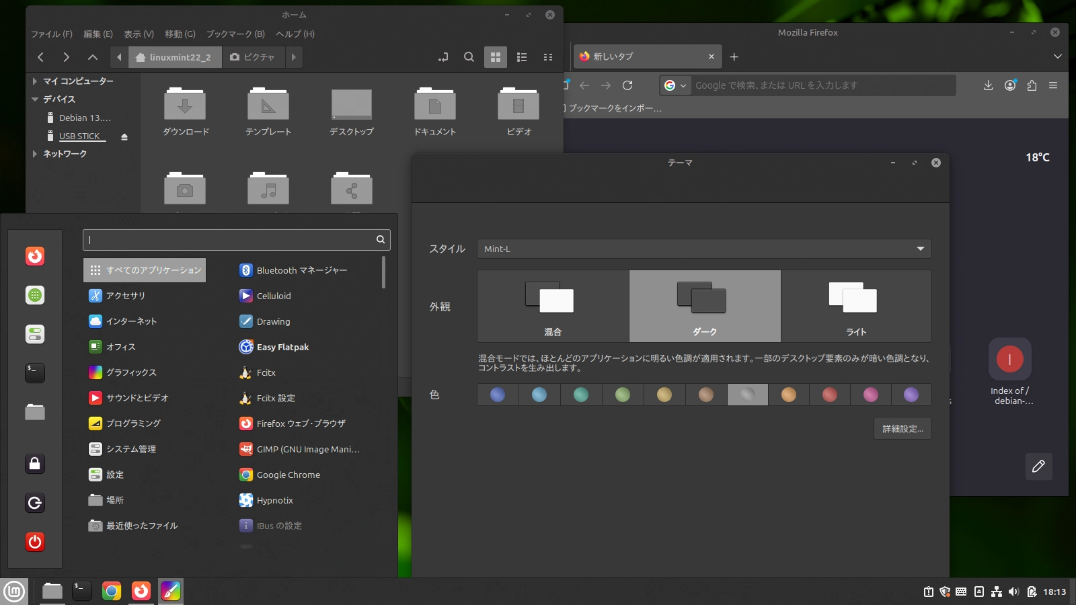Choose the purple accent color swatch
The height and width of the screenshot is (605, 1076).
(x=911, y=395)
